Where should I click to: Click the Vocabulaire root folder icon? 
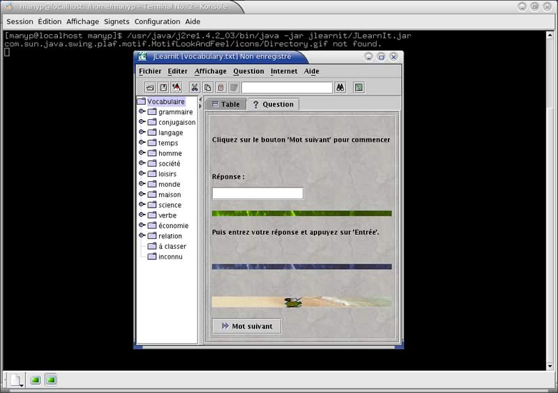click(x=142, y=101)
